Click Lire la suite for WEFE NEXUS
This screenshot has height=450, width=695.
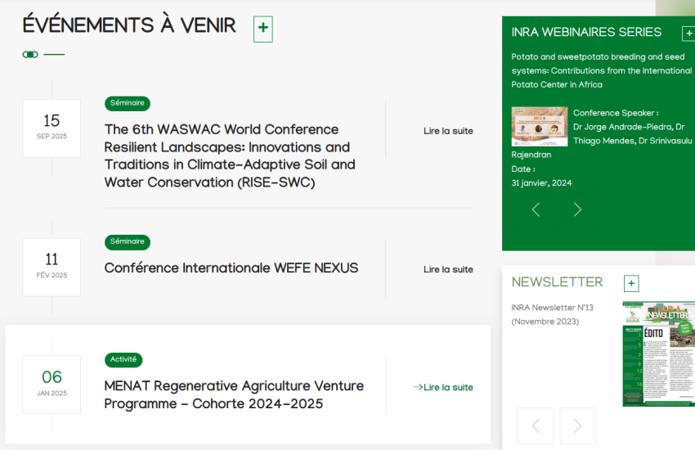coord(448,269)
